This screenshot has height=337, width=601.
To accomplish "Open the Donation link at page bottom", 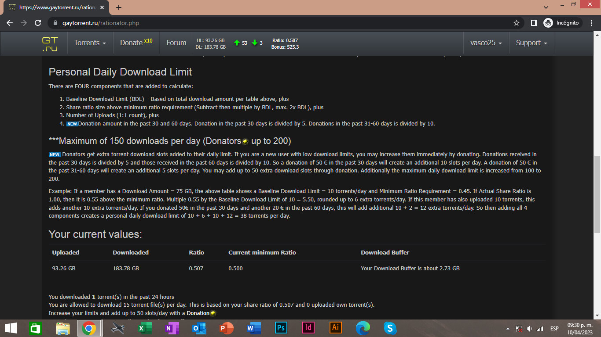I will click(x=197, y=313).
